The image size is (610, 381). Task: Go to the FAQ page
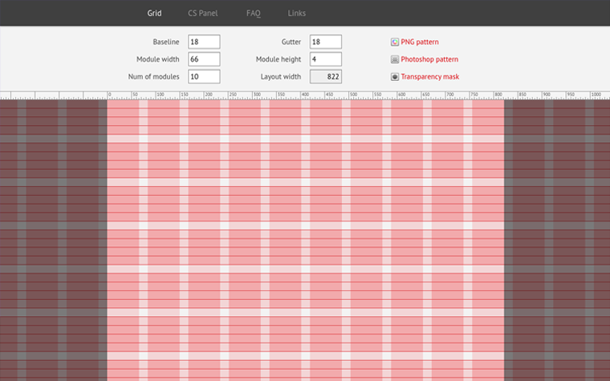coord(253,13)
